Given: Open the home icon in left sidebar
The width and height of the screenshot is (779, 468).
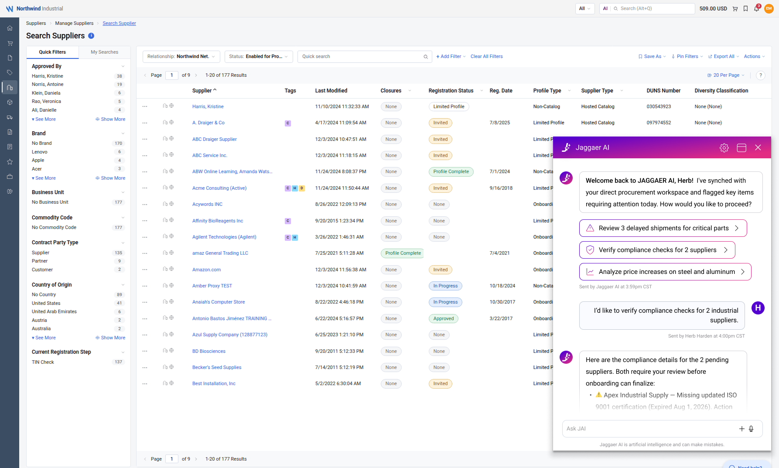Looking at the screenshot, I should point(10,28).
